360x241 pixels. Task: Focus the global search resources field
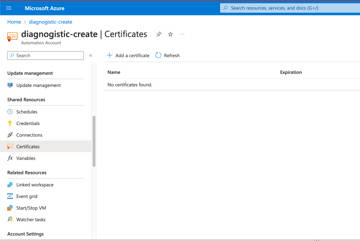290,8
